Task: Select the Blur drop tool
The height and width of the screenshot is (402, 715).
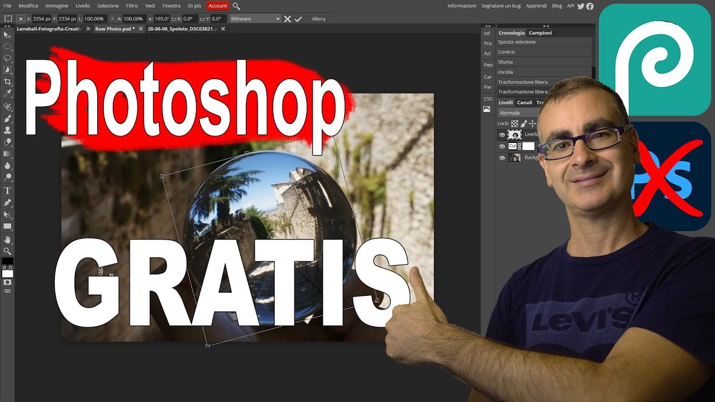Action: 7,165
